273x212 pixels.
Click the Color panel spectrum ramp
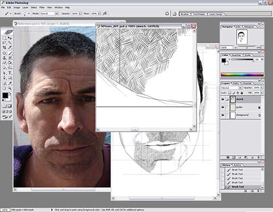pyautogui.click(x=242, y=75)
